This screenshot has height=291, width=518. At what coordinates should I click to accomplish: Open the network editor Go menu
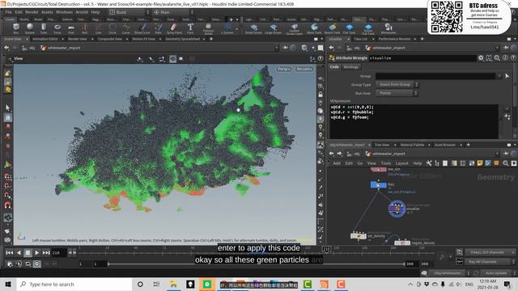coord(359,163)
